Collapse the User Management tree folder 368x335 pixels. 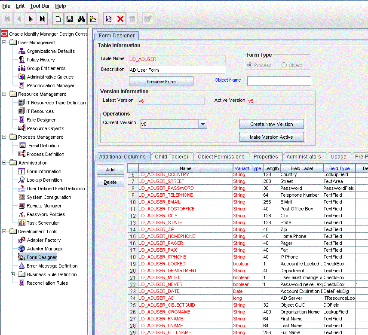(4, 43)
